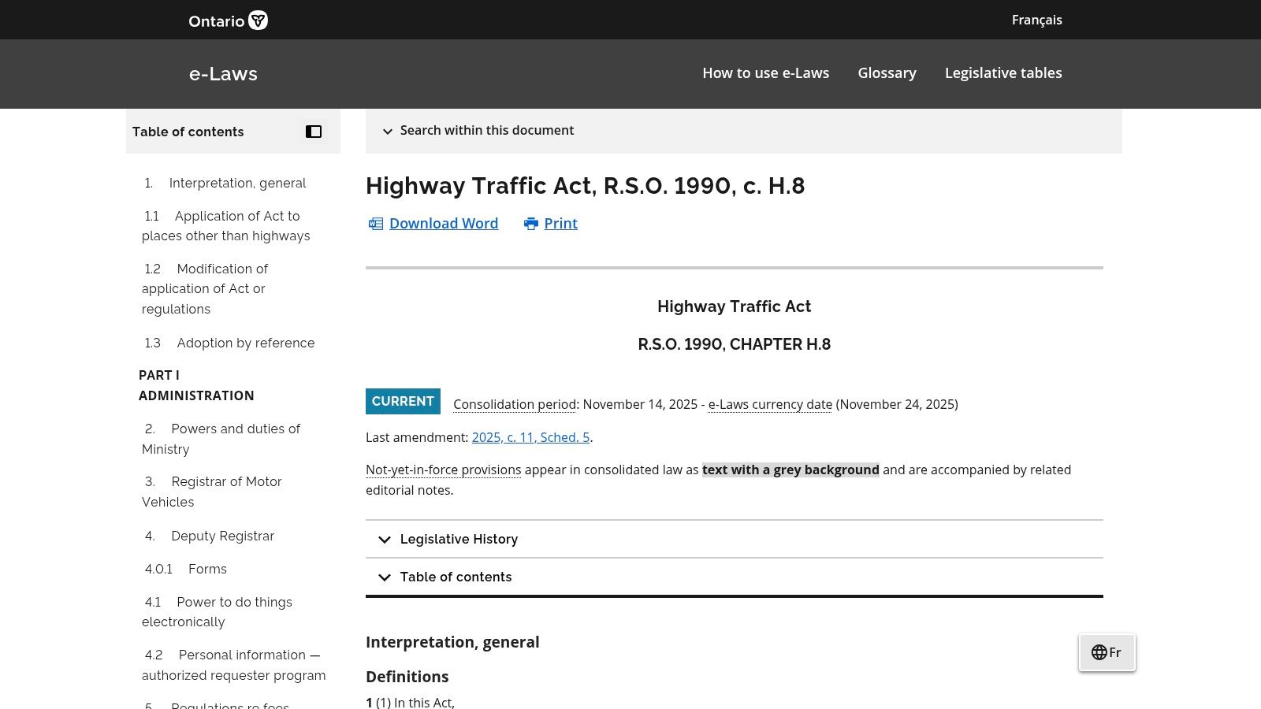
Task: Switch to Français
Action: coord(1036,20)
